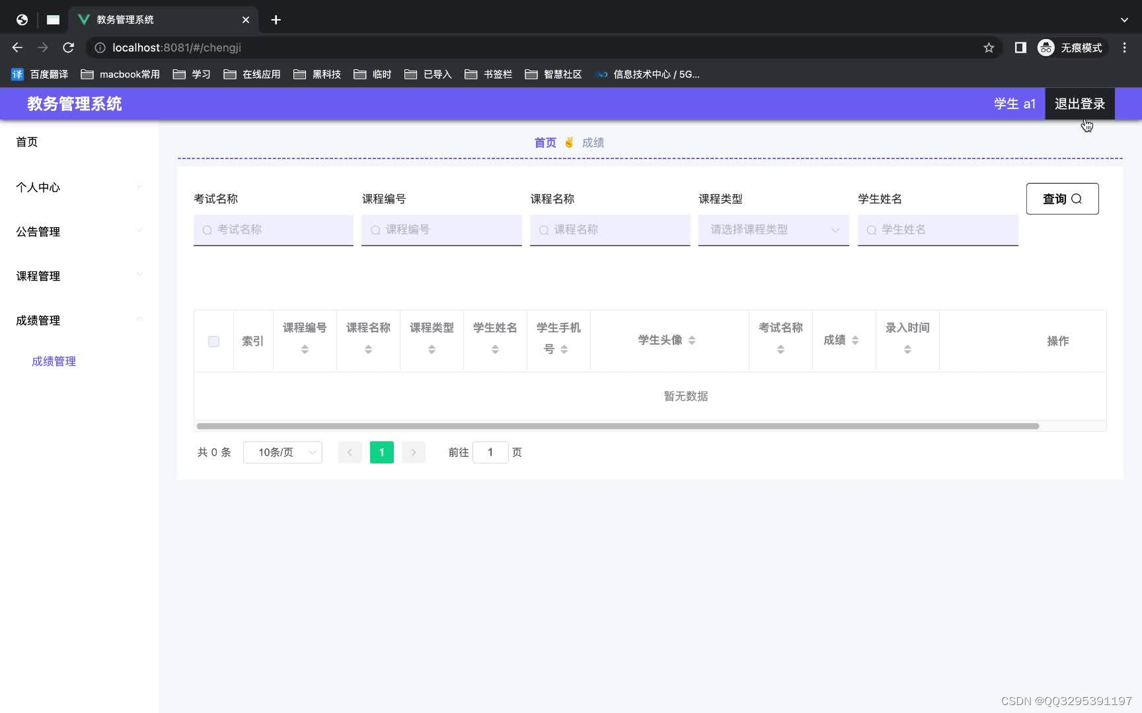Click the 操作 column header

(1057, 341)
